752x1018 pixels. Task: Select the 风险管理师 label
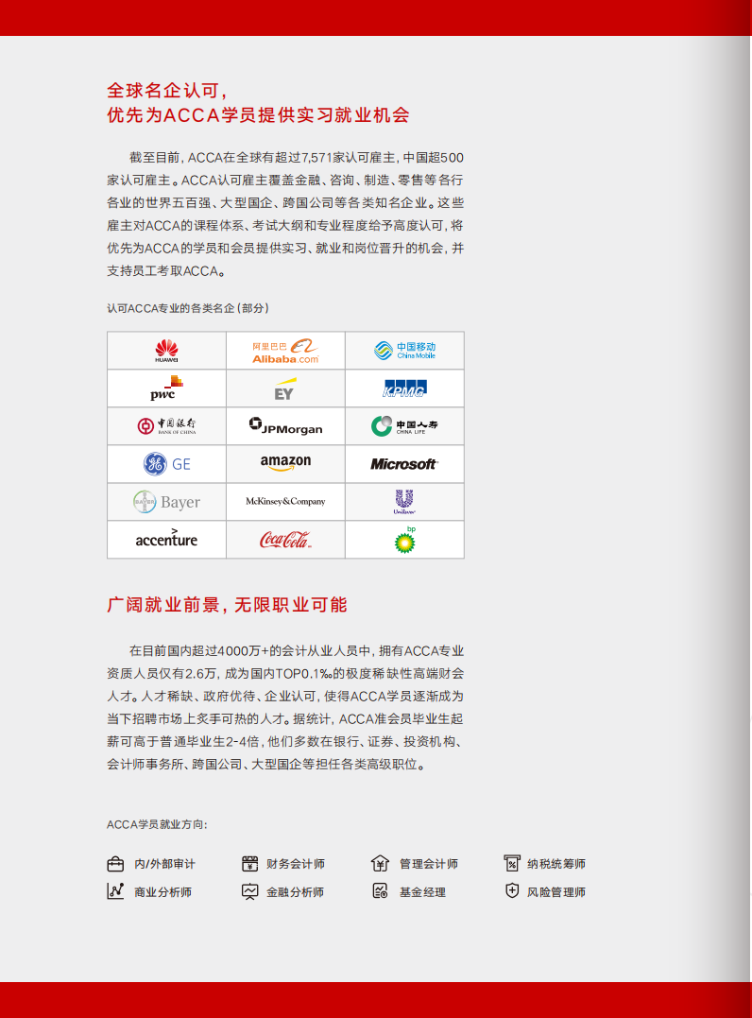tap(556, 892)
